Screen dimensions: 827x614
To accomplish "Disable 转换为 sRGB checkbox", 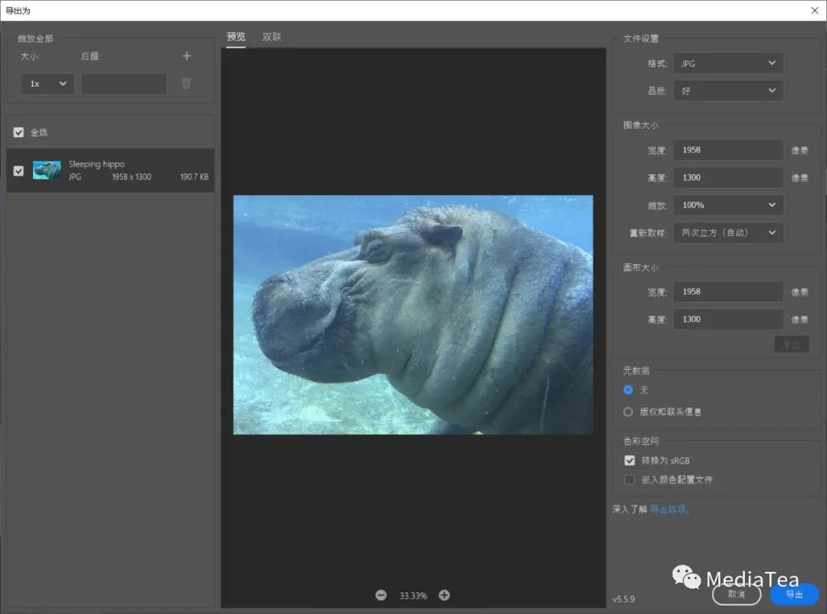I will coord(629,461).
